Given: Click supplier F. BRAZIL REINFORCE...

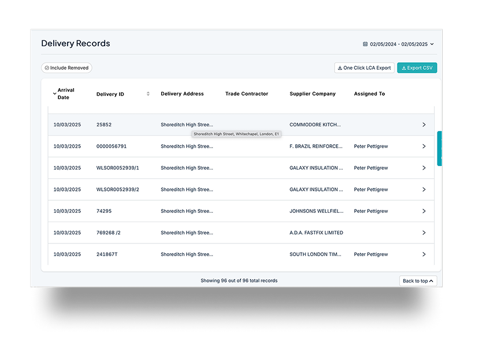Looking at the screenshot, I should [x=316, y=147].
